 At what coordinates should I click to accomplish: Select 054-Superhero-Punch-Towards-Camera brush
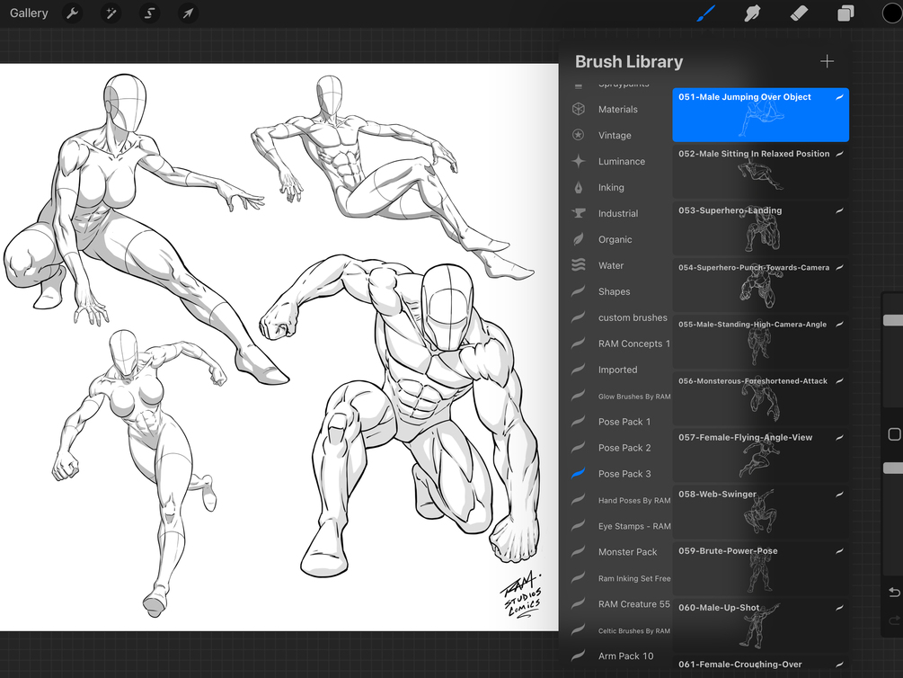click(x=760, y=285)
